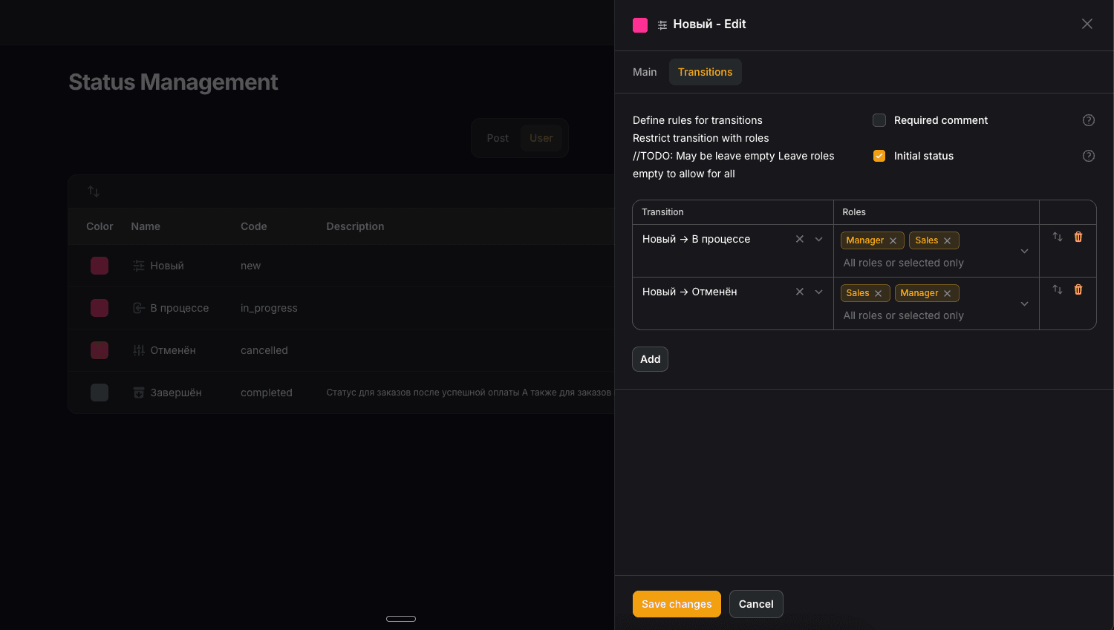Click the Завершён row description text

[469, 393]
